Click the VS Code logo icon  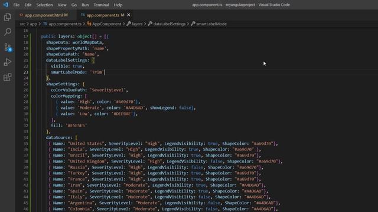[x=5, y=5]
